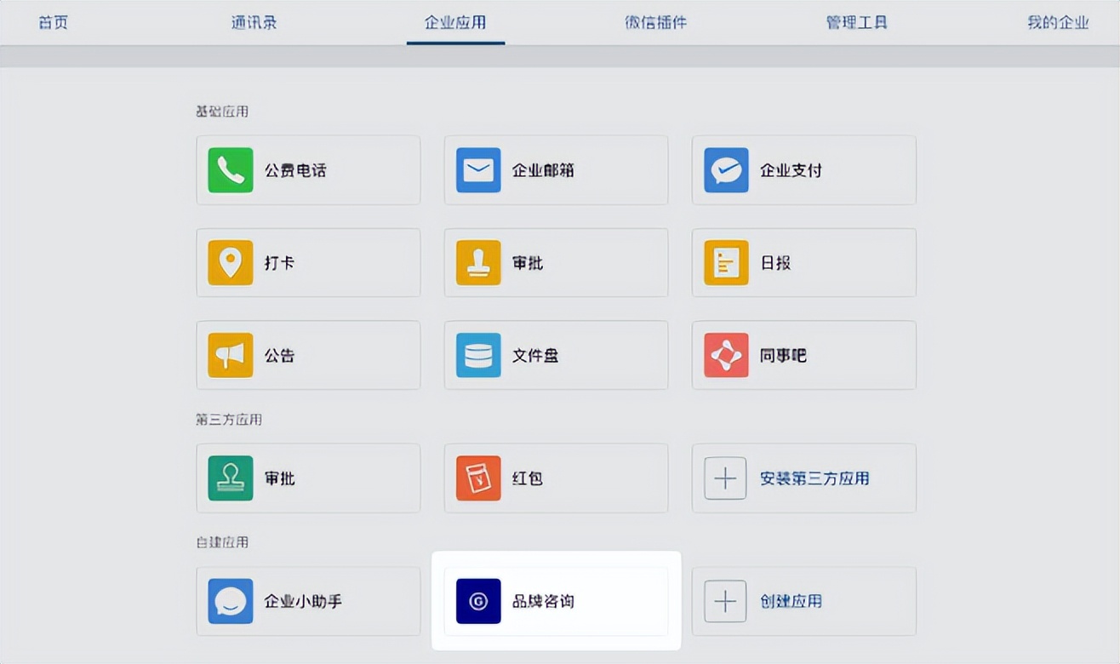The image size is (1120, 664).
Task: Open the 公告 (announcement) app
Action: point(308,355)
